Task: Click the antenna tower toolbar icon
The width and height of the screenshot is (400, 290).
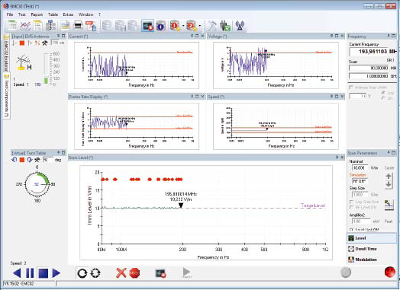Action: pyautogui.click(x=240, y=25)
